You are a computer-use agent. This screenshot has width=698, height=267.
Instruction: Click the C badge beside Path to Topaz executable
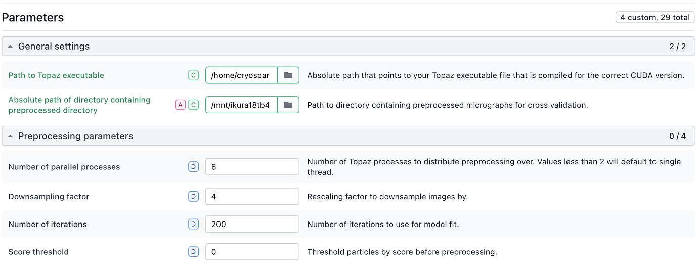[193, 75]
